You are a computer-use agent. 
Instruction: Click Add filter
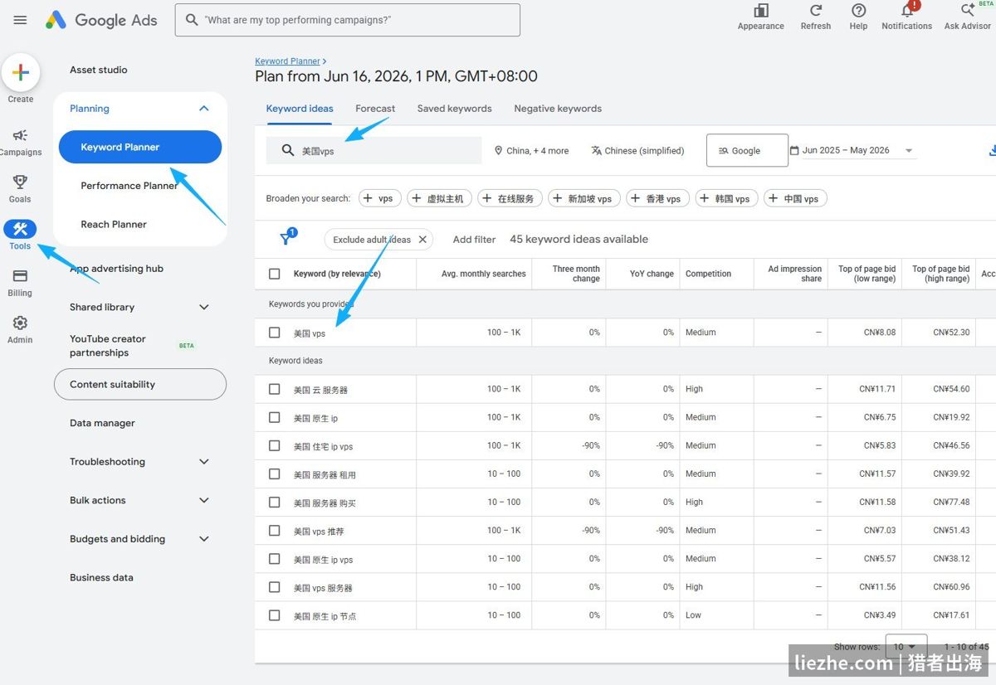click(474, 240)
